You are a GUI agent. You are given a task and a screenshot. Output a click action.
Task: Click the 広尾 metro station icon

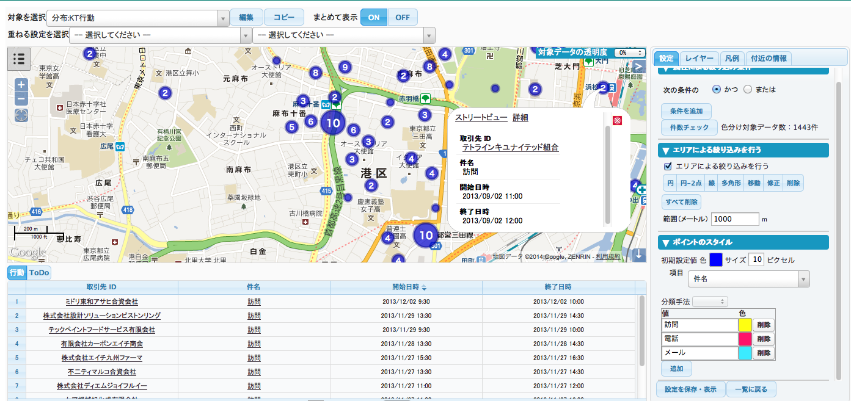pyautogui.click(x=121, y=146)
